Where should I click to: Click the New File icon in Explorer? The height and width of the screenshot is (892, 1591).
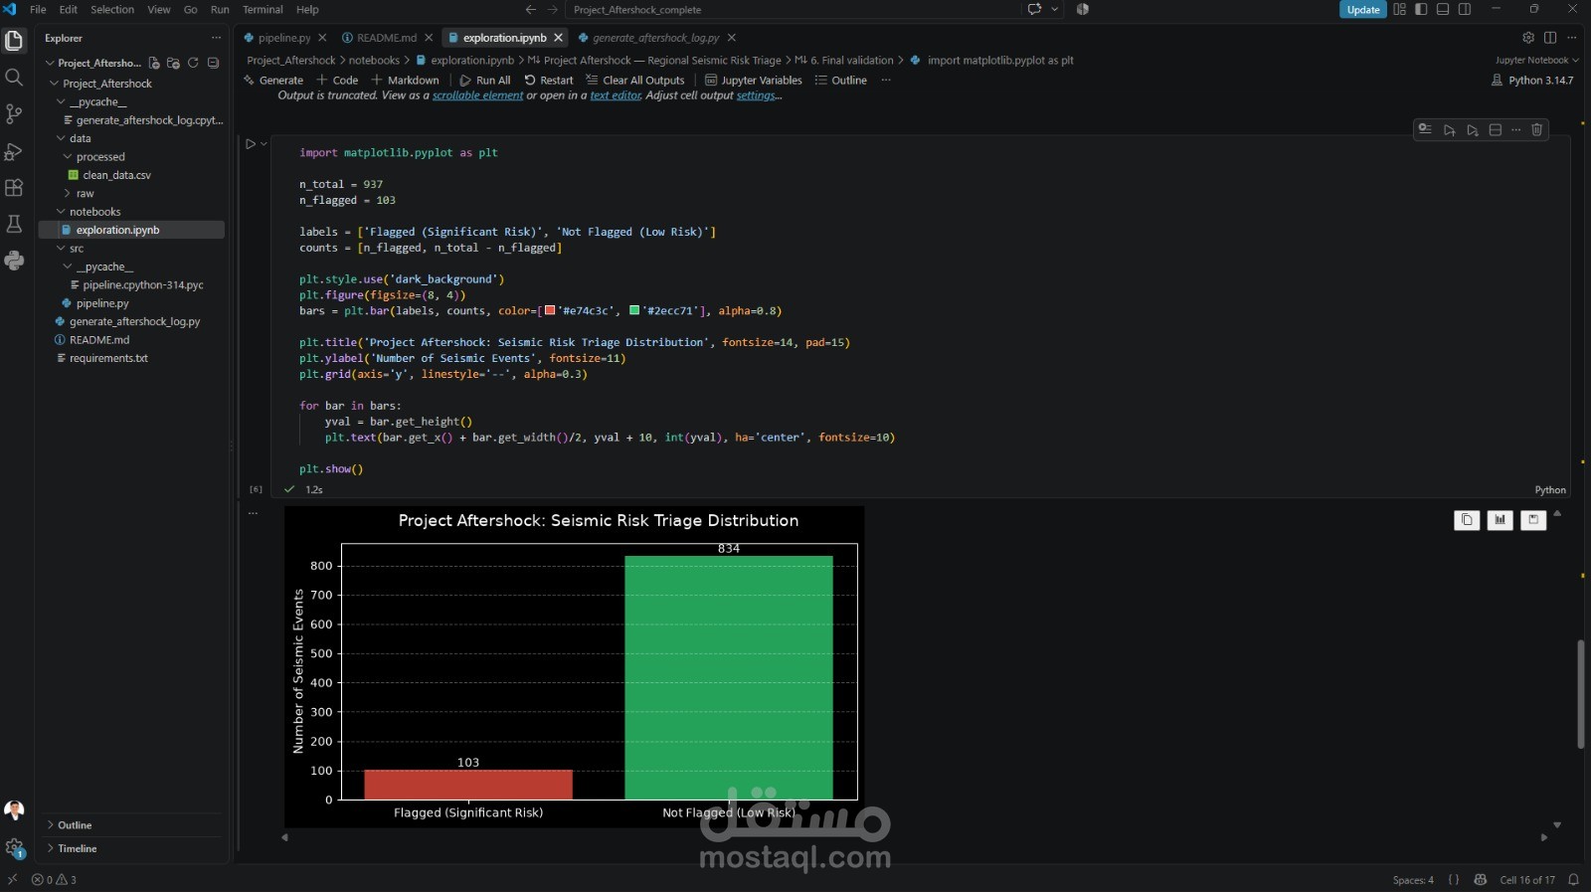pos(154,63)
